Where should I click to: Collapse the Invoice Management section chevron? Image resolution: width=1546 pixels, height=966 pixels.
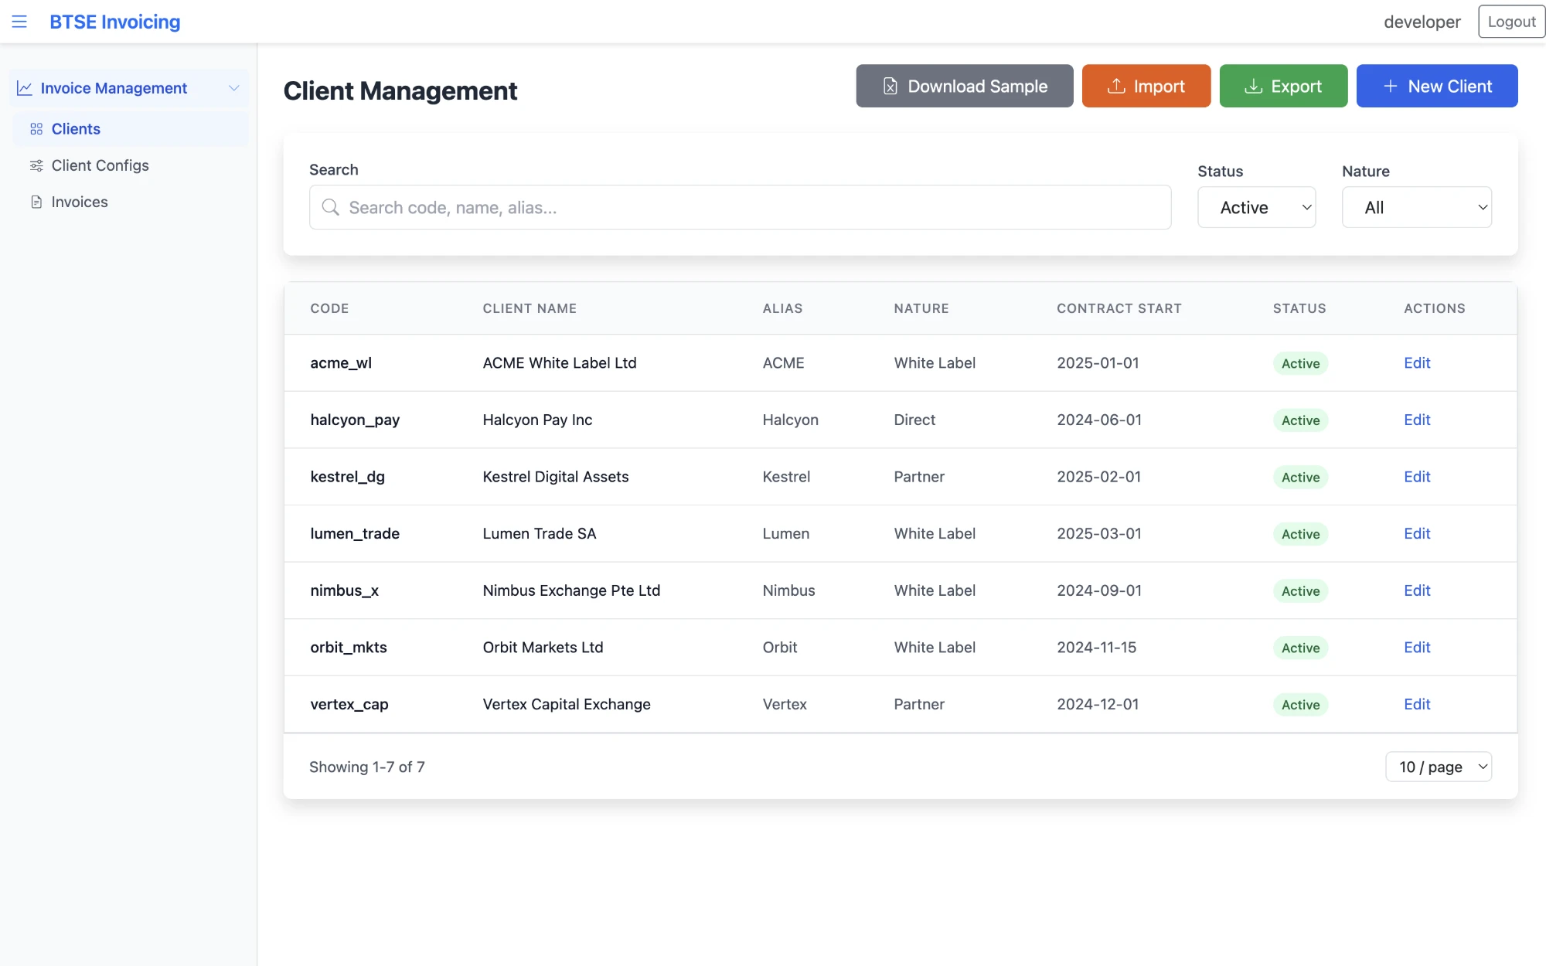(233, 88)
